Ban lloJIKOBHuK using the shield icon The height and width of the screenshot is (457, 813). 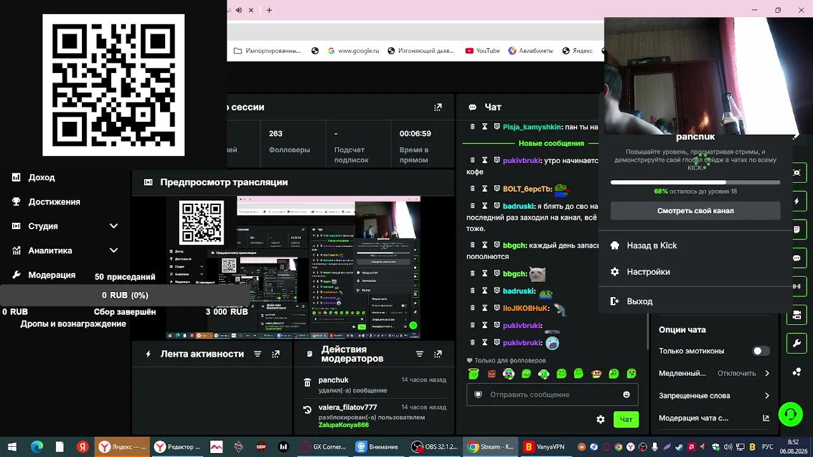point(497,308)
